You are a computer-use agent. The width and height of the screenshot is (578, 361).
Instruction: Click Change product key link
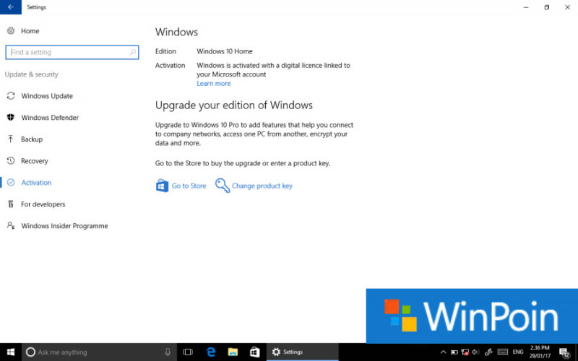tap(262, 186)
